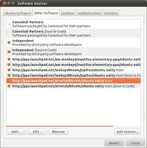This screenshot has height=148, width=147.
Task: Disable second nautilus-elementary-ppa source checkbox
Action: click(x=9, y=65)
